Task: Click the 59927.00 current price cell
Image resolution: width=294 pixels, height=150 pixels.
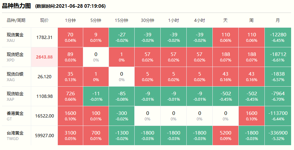Action: coord(44,136)
